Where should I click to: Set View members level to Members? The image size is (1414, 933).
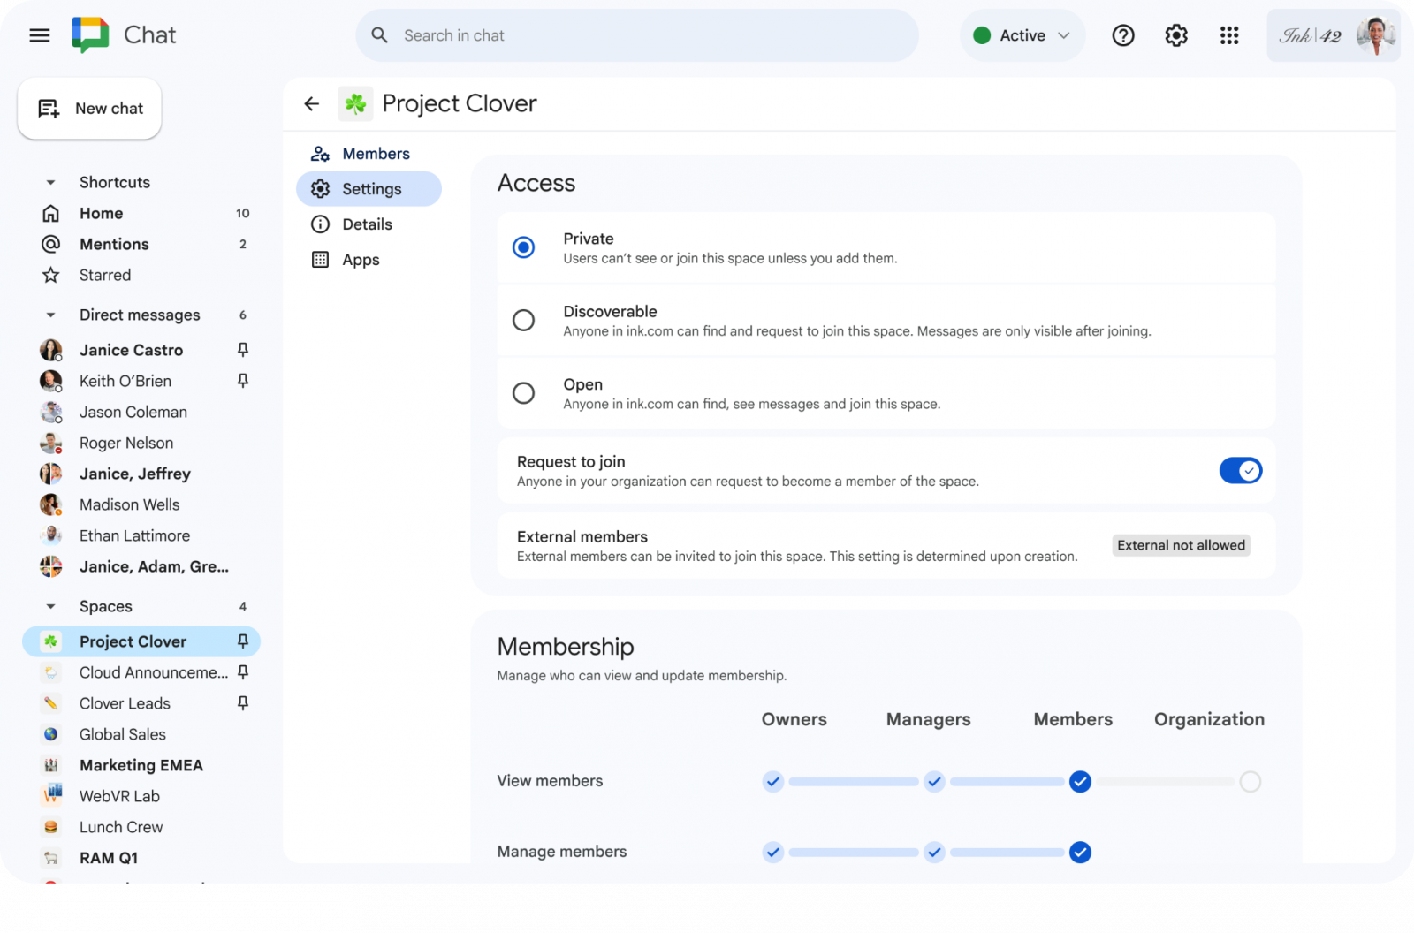(1080, 782)
